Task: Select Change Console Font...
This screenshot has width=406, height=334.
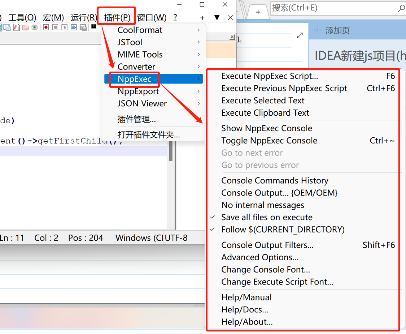Action: 266,269
